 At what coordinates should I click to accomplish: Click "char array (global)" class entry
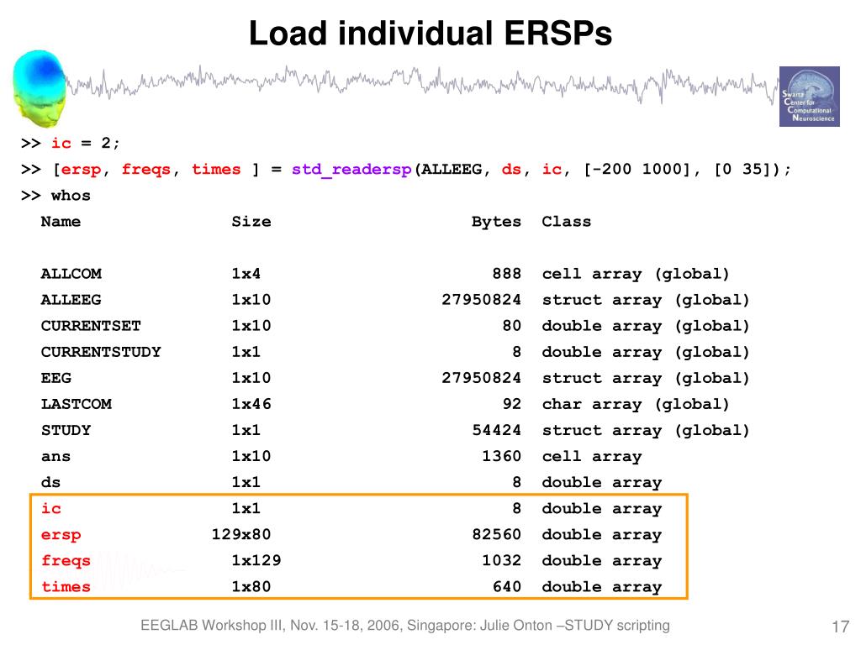pyautogui.click(x=636, y=405)
